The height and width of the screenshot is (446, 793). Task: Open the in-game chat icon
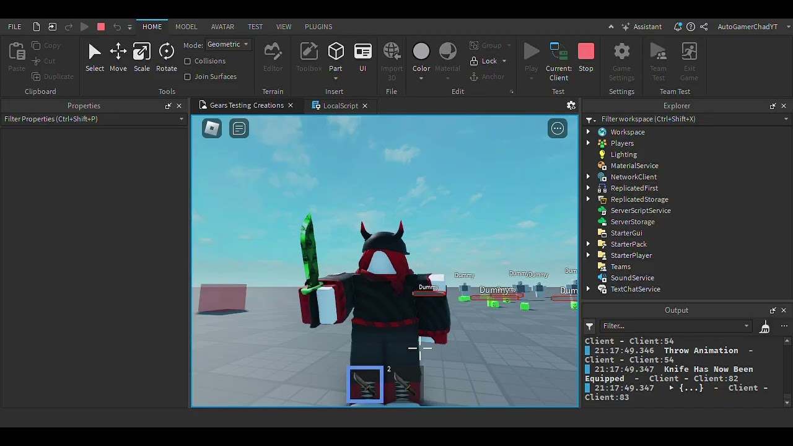(x=239, y=128)
